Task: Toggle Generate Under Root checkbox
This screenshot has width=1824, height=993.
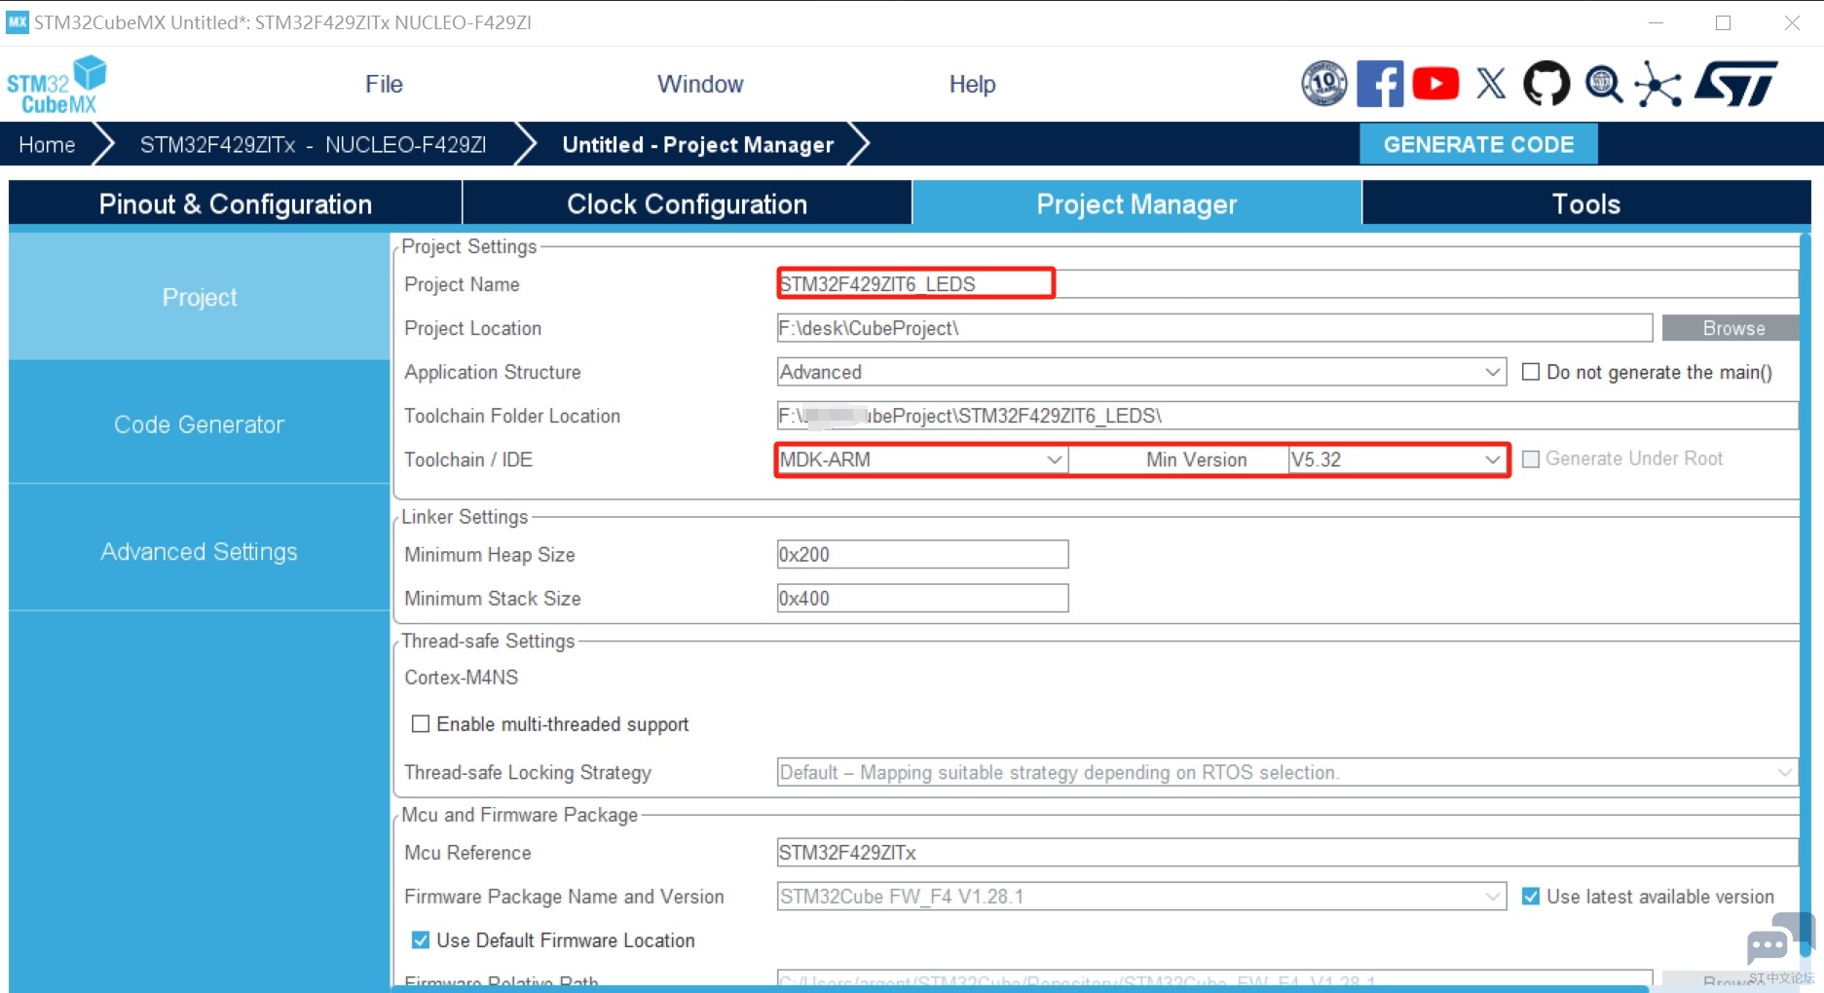Action: click(x=1531, y=459)
